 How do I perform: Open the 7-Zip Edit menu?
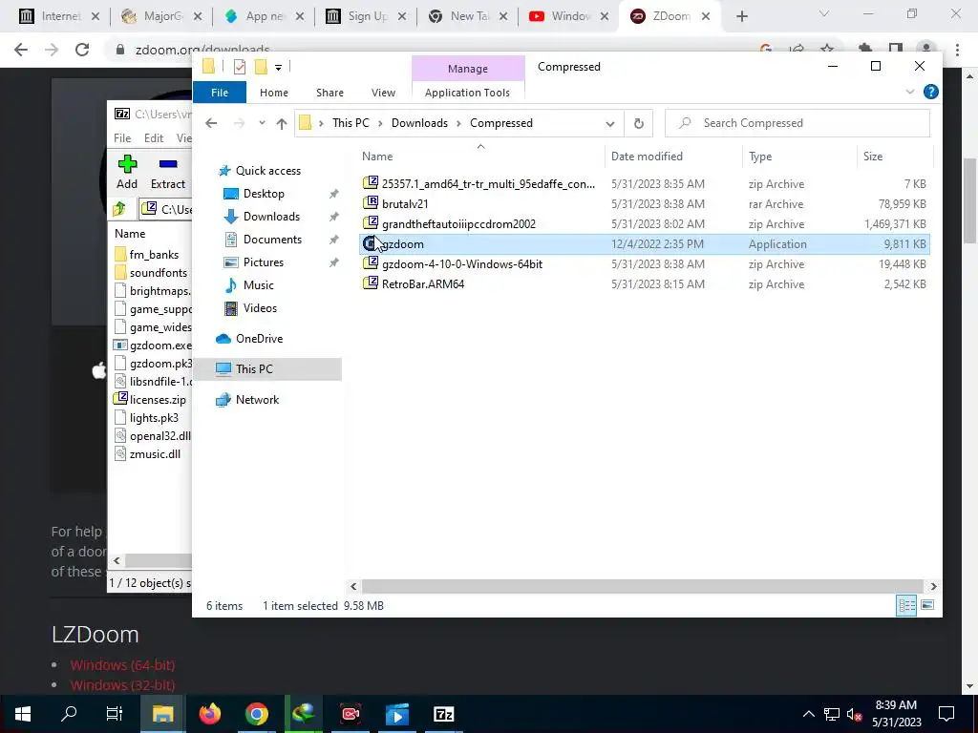pyautogui.click(x=154, y=138)
